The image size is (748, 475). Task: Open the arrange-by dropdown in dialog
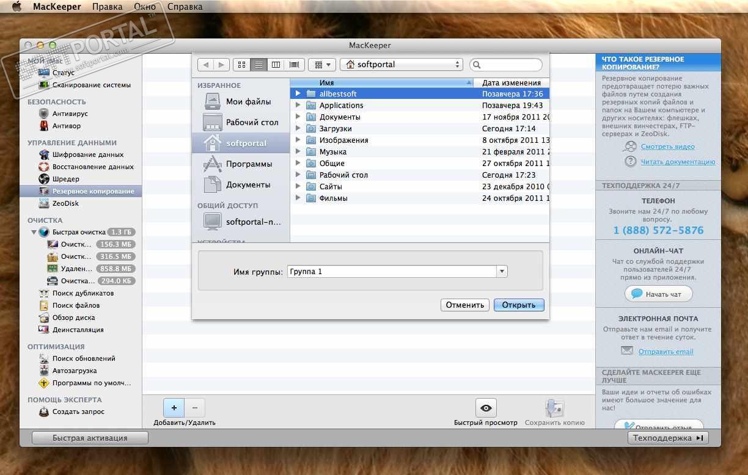pos(322,64)
